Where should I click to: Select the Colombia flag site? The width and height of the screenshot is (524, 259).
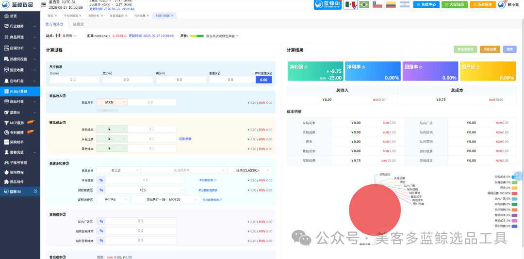[x=391, y=5]
